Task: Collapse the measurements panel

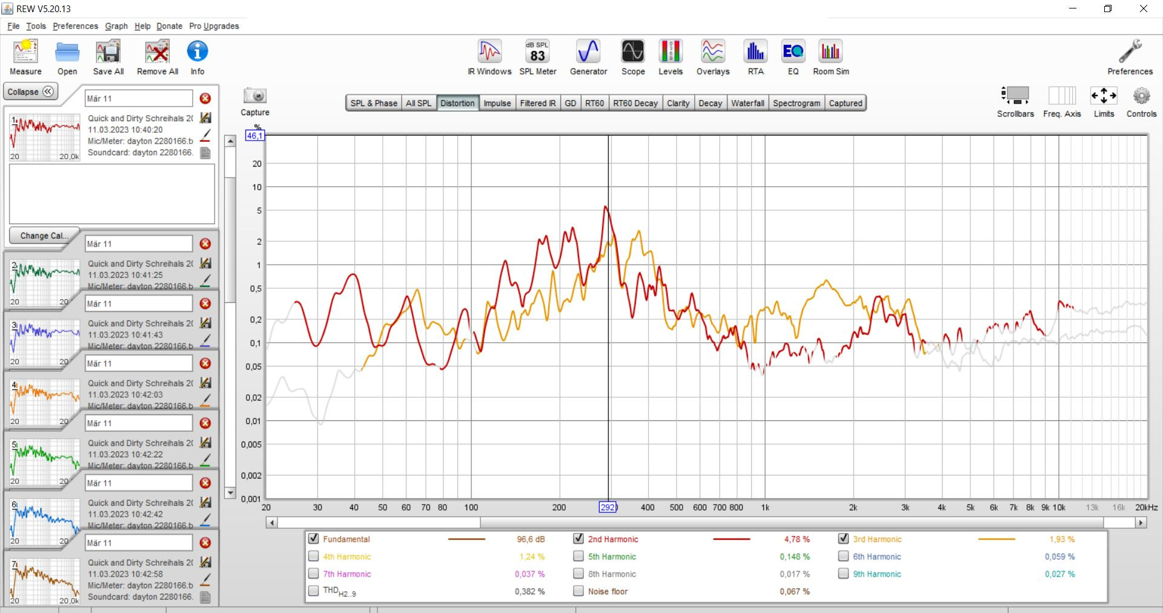Action: pyautogui.click(x=31, y=92)
